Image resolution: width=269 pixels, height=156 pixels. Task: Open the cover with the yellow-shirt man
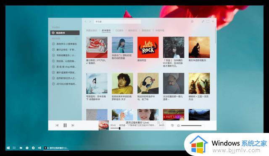[122, 83]
